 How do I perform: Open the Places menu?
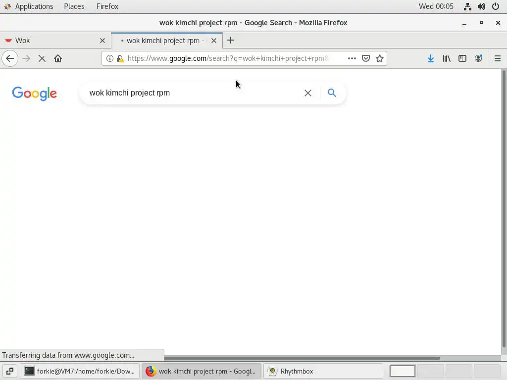click(74, 6)
